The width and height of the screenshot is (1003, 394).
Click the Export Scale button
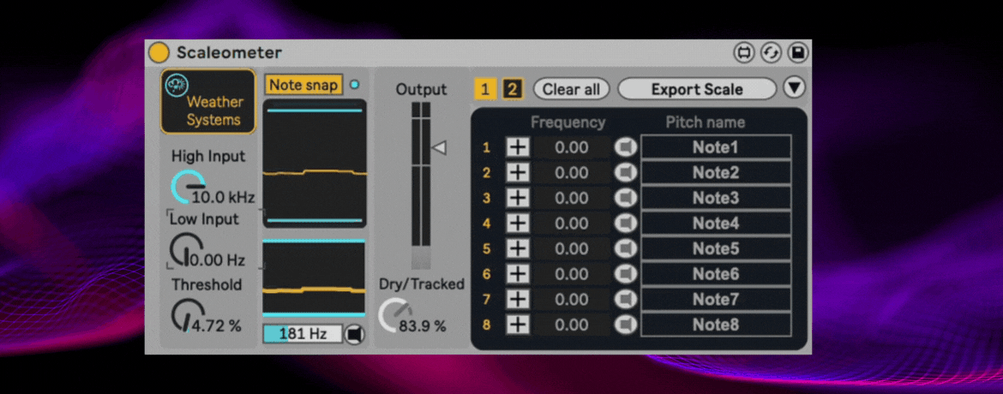pyautogui.click(x=696, y=89)
